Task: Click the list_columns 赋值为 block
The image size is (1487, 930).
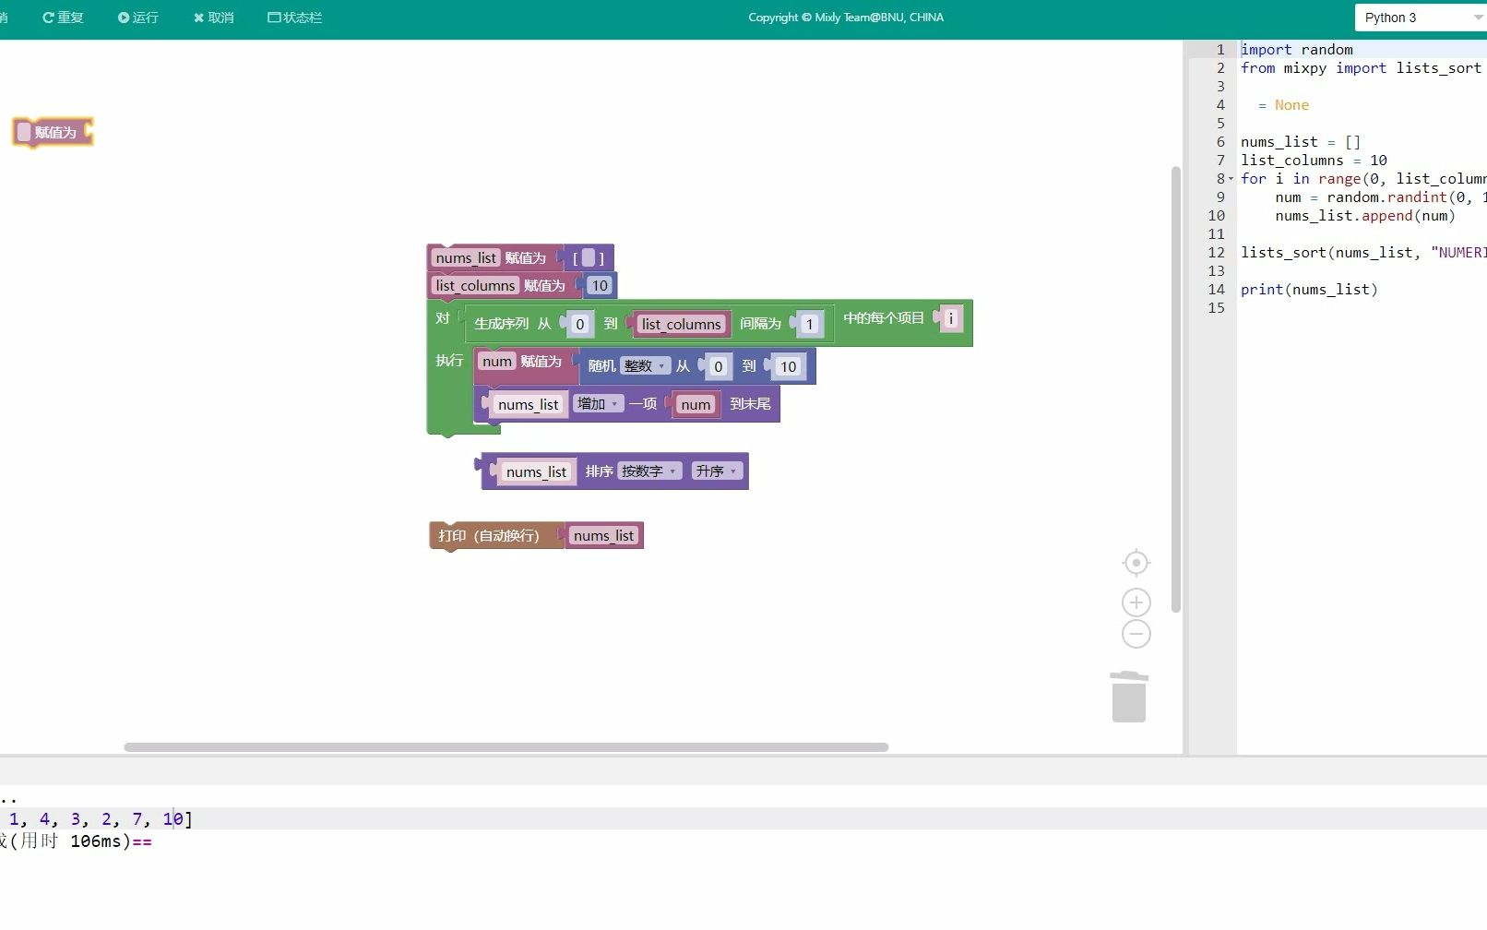Action: (x=544, y=286)
